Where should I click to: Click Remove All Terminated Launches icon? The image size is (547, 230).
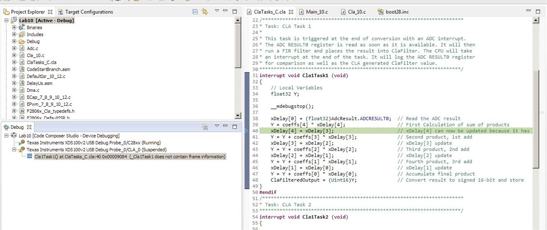click(205, 127)
